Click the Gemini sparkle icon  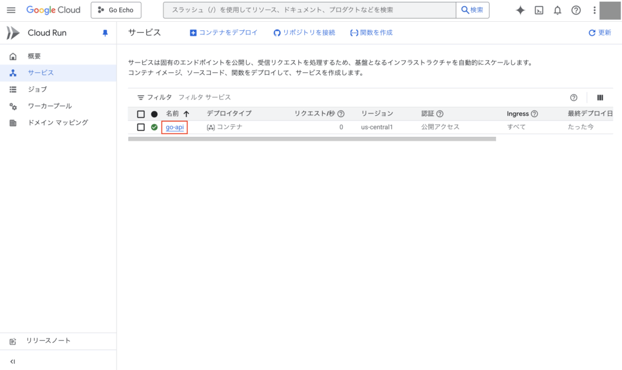520,10
